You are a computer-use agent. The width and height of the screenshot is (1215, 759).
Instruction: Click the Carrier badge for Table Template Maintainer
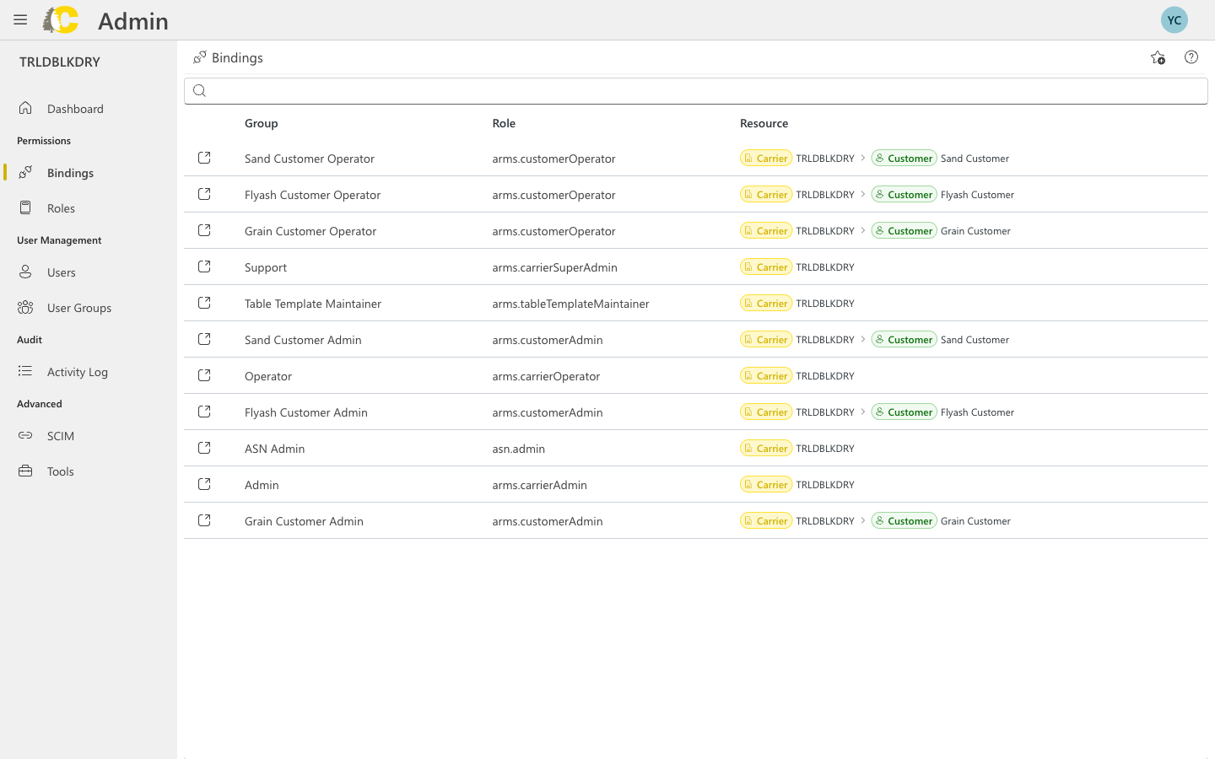pos(765,303)
